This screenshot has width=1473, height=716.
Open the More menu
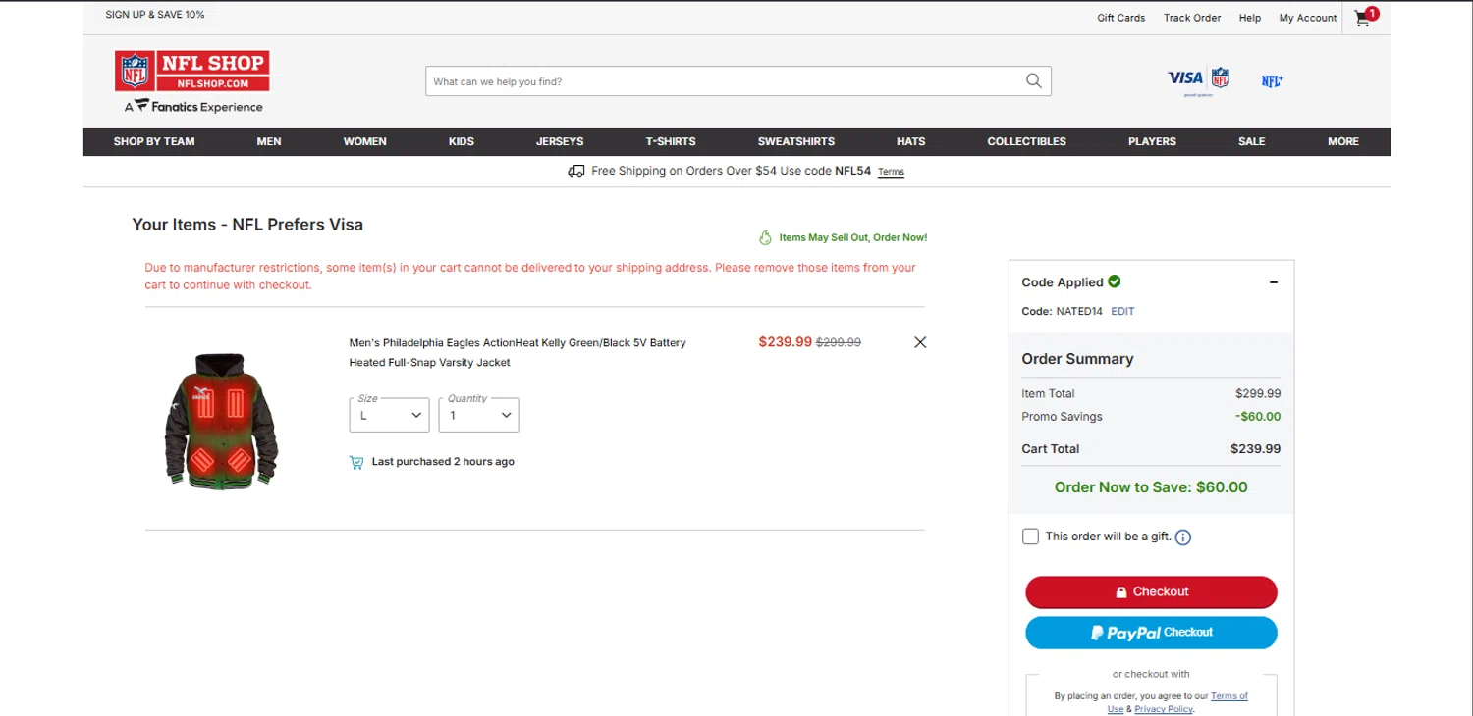pyautogui.click(x=1343, y=141)
